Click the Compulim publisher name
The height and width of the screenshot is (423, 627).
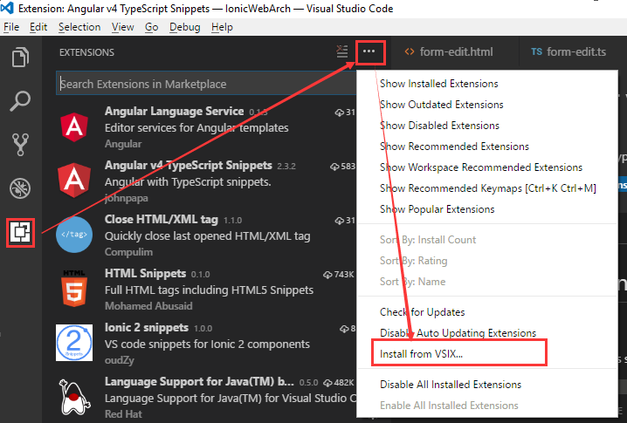coord(128,252)
